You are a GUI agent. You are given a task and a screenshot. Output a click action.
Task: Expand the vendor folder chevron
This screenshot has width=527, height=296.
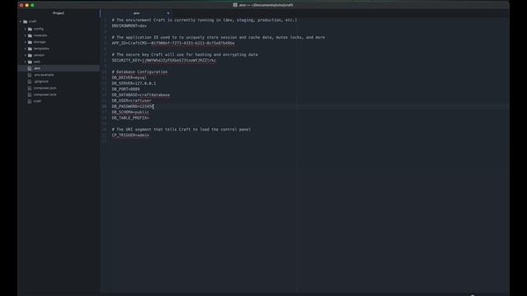(26, 55)
